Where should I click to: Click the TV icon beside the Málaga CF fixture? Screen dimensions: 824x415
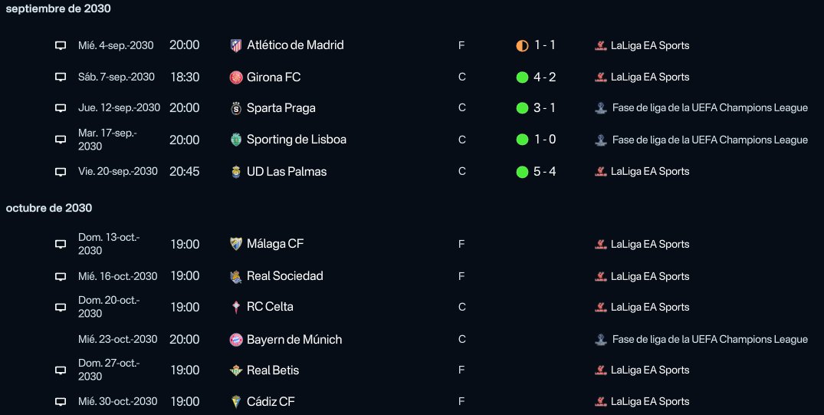pos(61,244)
